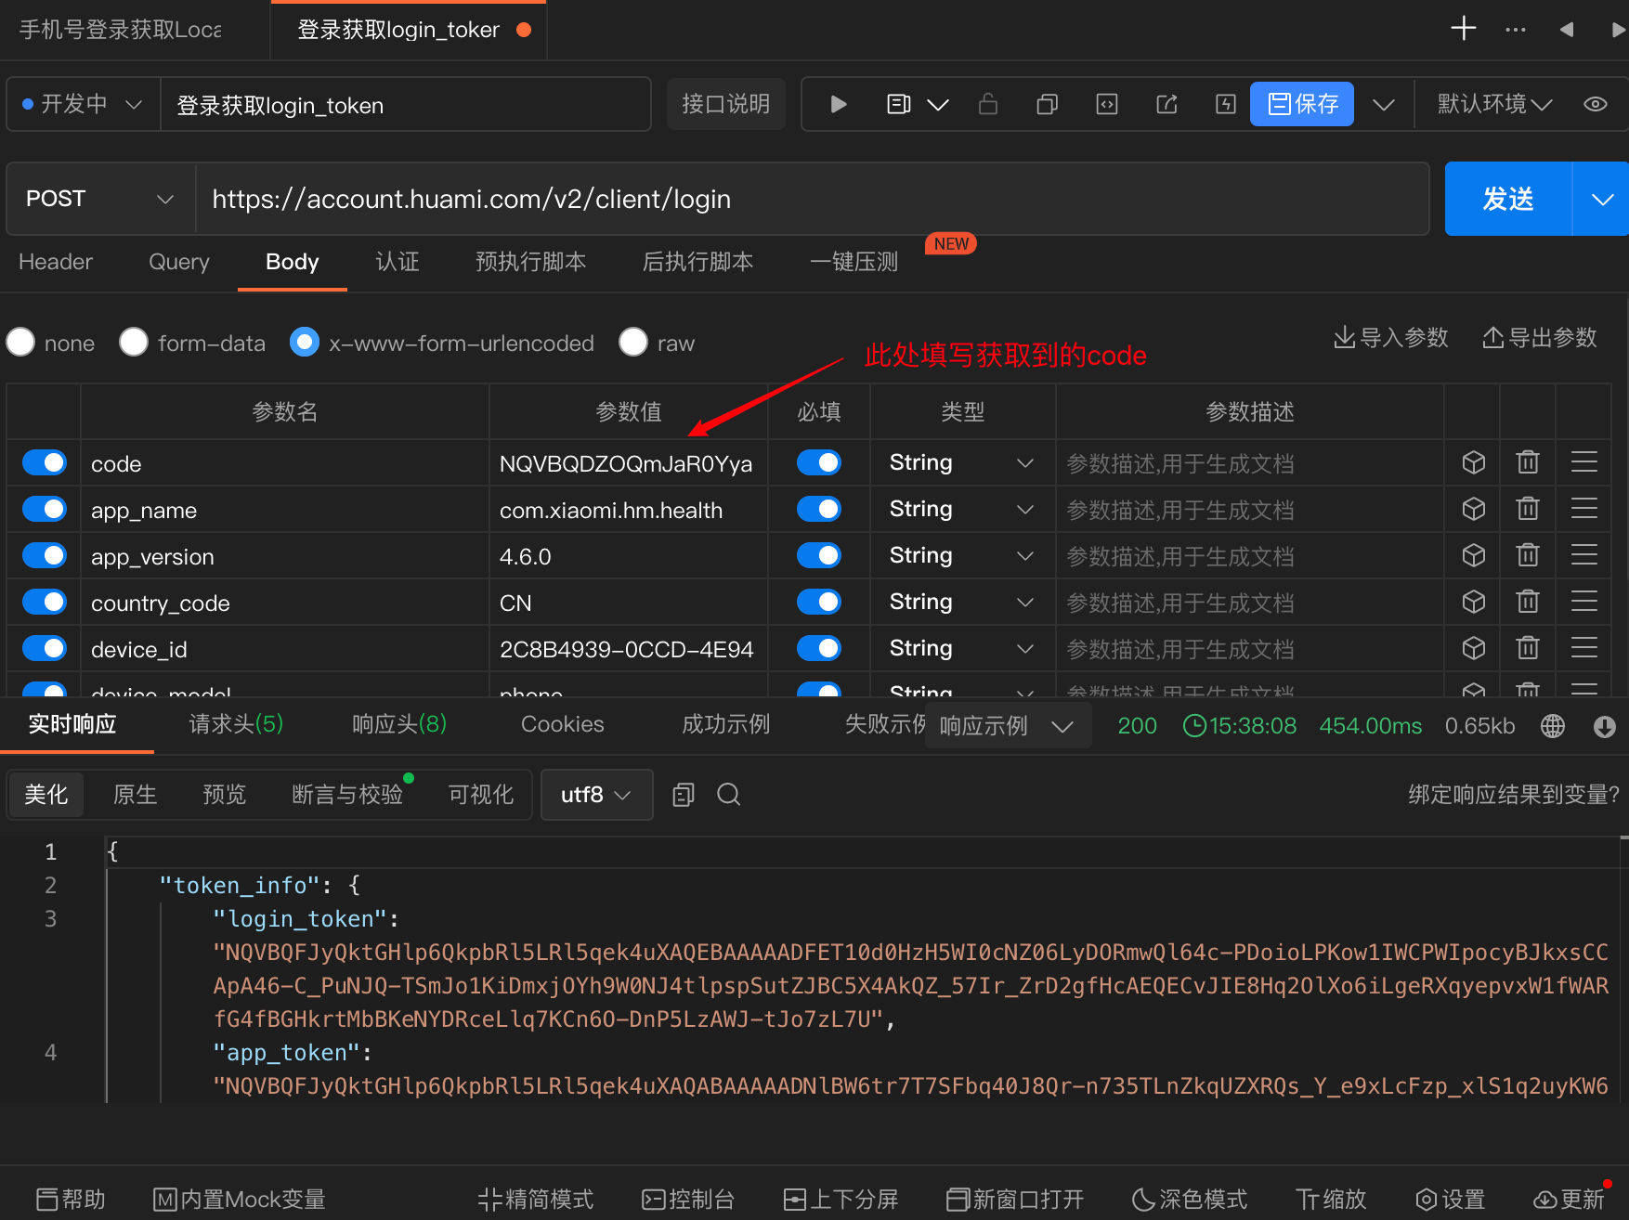Open the 响应示例 dropdown
This screenshot has height=1220, width=1629.
1008,726
